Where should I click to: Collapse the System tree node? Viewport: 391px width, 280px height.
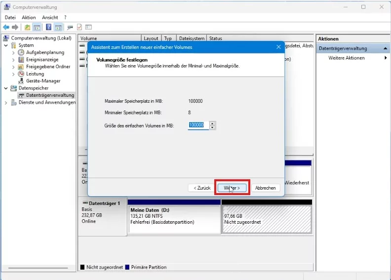pos(6,45)
